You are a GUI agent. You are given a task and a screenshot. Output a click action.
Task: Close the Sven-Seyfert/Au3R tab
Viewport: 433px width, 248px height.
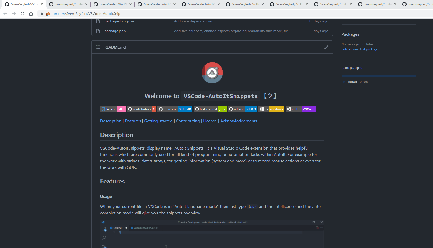pos(86,4)
